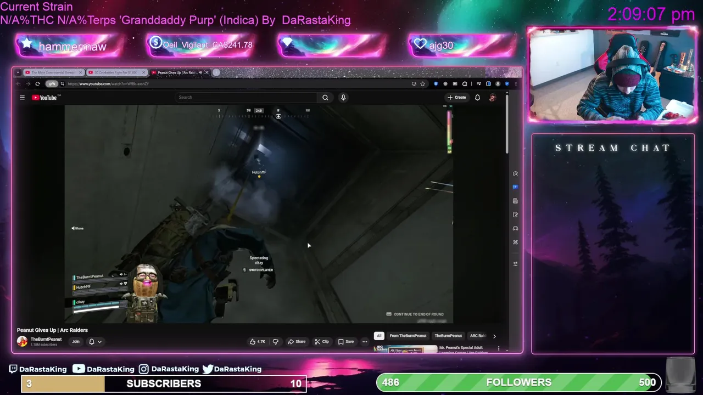Viewport: 703px width, 395px height.
Task: Click the video player to pause
Action: click(259, 214)
